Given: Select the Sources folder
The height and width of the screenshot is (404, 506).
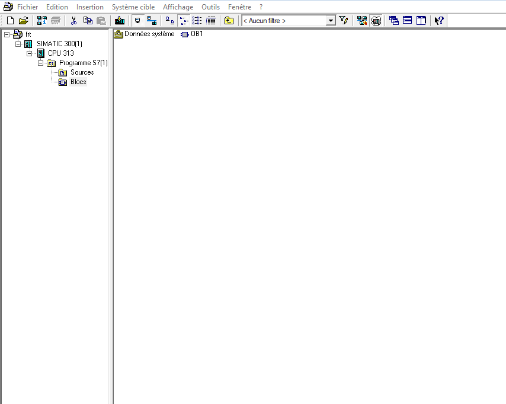Looking at the screenshot, I should tap(82, 72).
